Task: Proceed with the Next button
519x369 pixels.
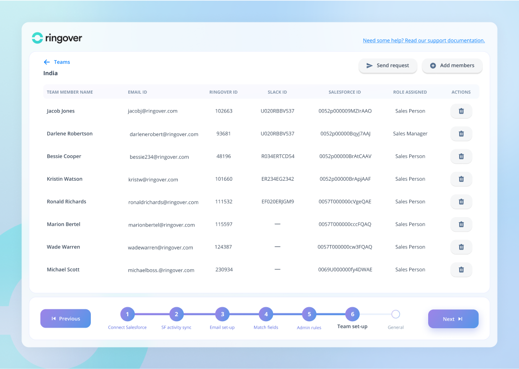Action: pyautogui.click(x=453, y=319)
